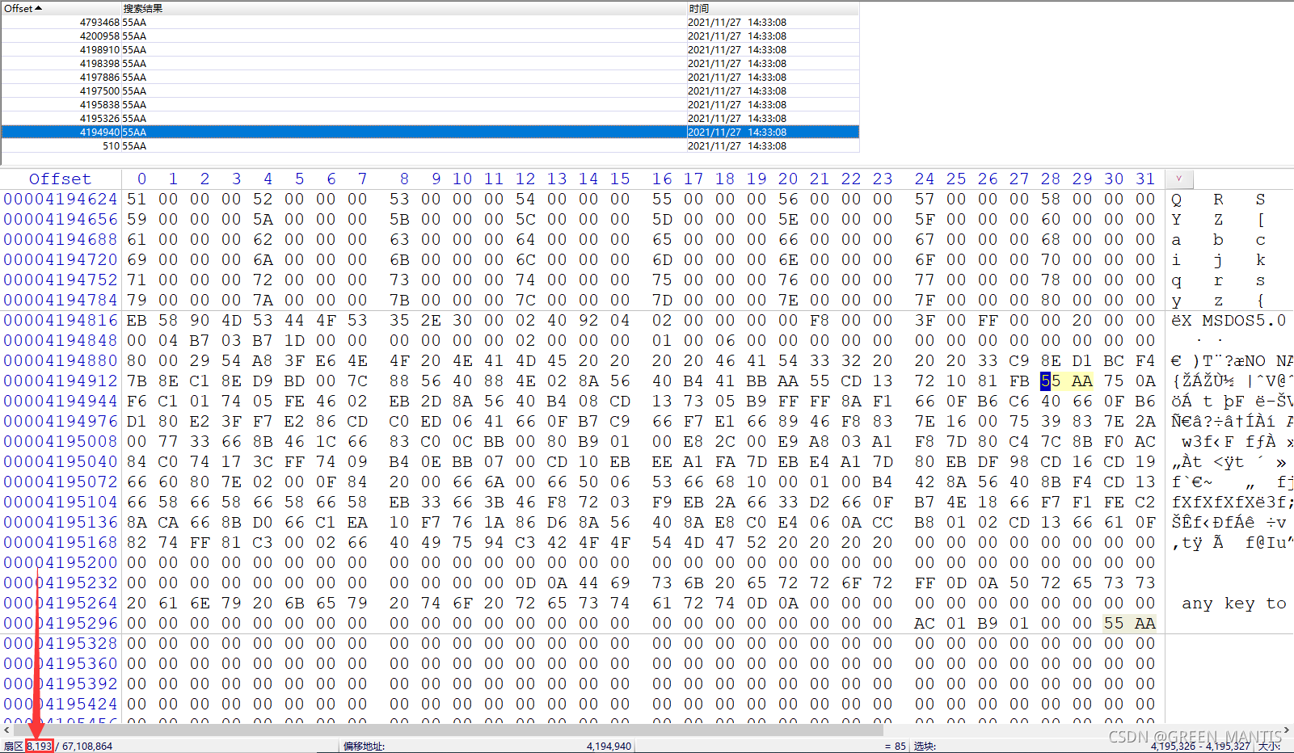Image resolution: width=1294 pixels, height=753 pixels.
Task: Click offset row 00004194848
Action: [x=61, y=340]
